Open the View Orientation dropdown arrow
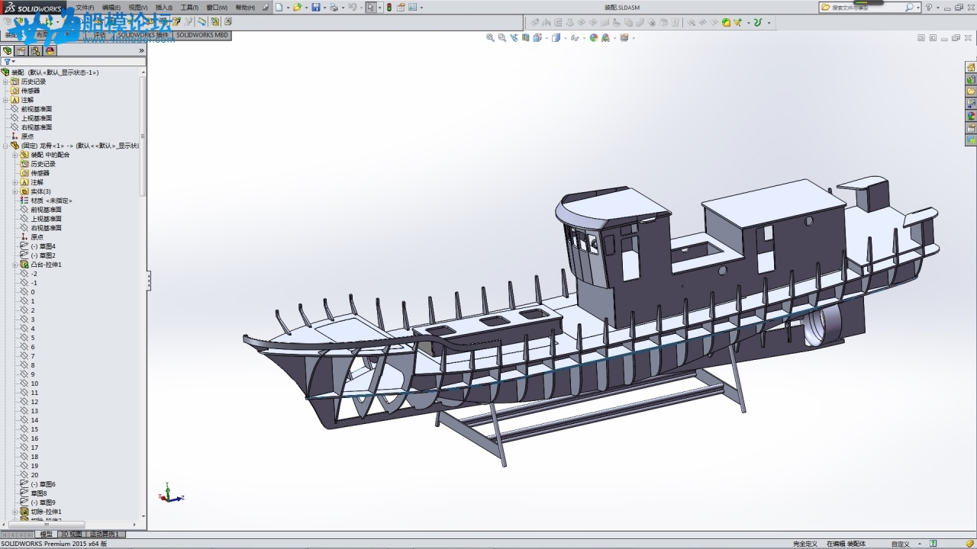 tap(546, 37)
